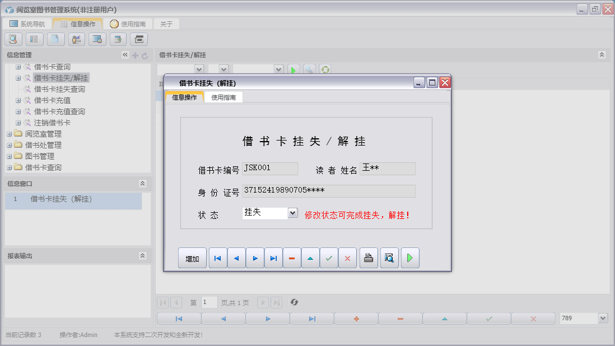Viewport: 615px width, 346px height.
Task: Click the page number input field
Action: (x=209, y=302)
